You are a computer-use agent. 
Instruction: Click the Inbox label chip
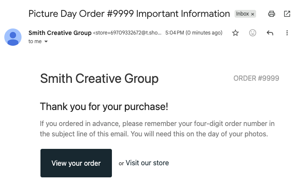[x=242, y=14]
